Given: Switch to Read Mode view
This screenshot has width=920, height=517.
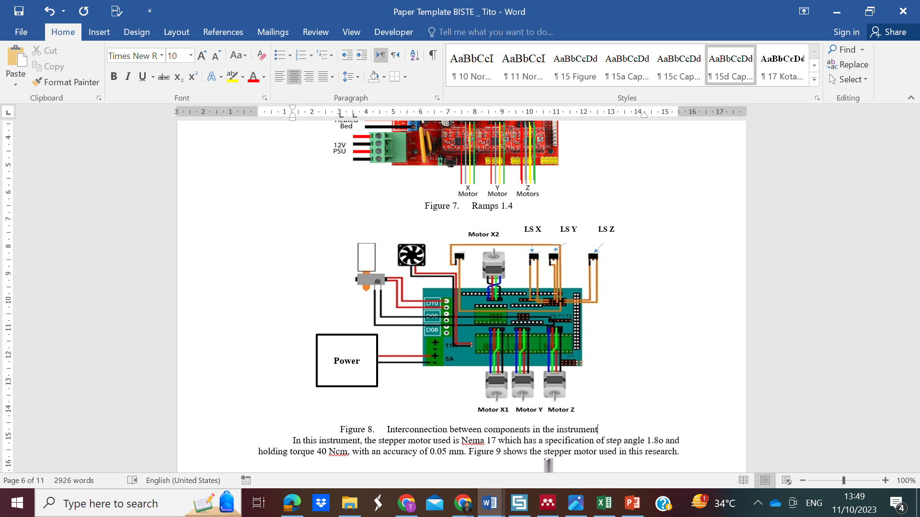Looking at the screenshot, I should pos(743,480).
